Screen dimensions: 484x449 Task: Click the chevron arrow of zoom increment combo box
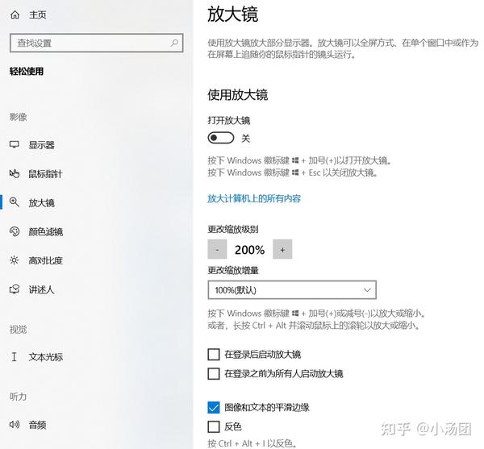pyautogui.click(x=367, y=290)
